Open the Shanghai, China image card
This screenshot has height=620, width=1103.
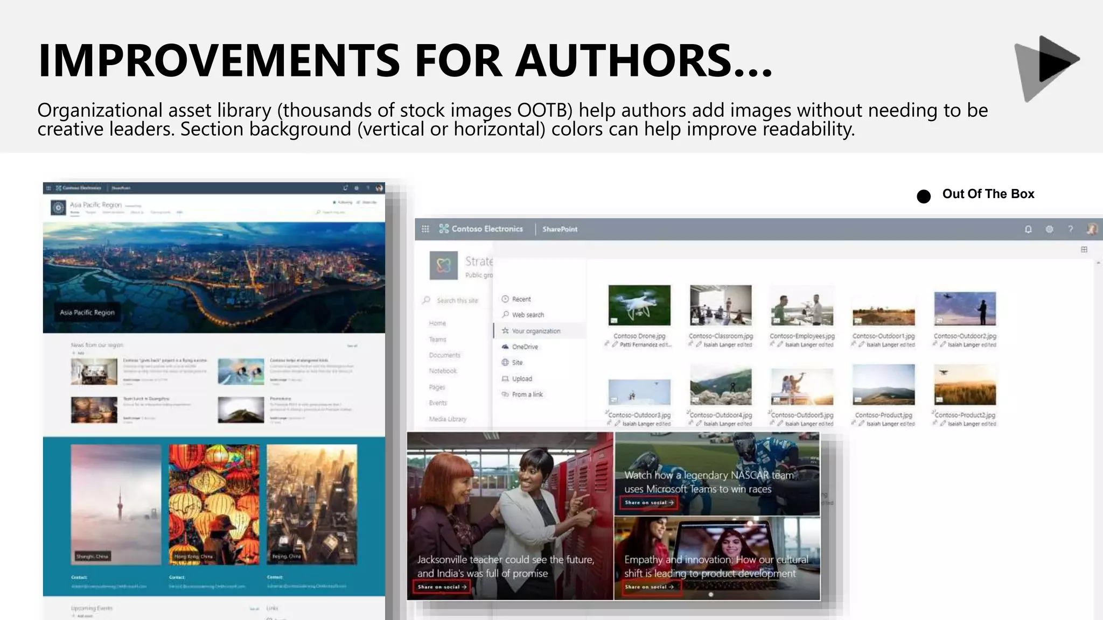(116, 504)
